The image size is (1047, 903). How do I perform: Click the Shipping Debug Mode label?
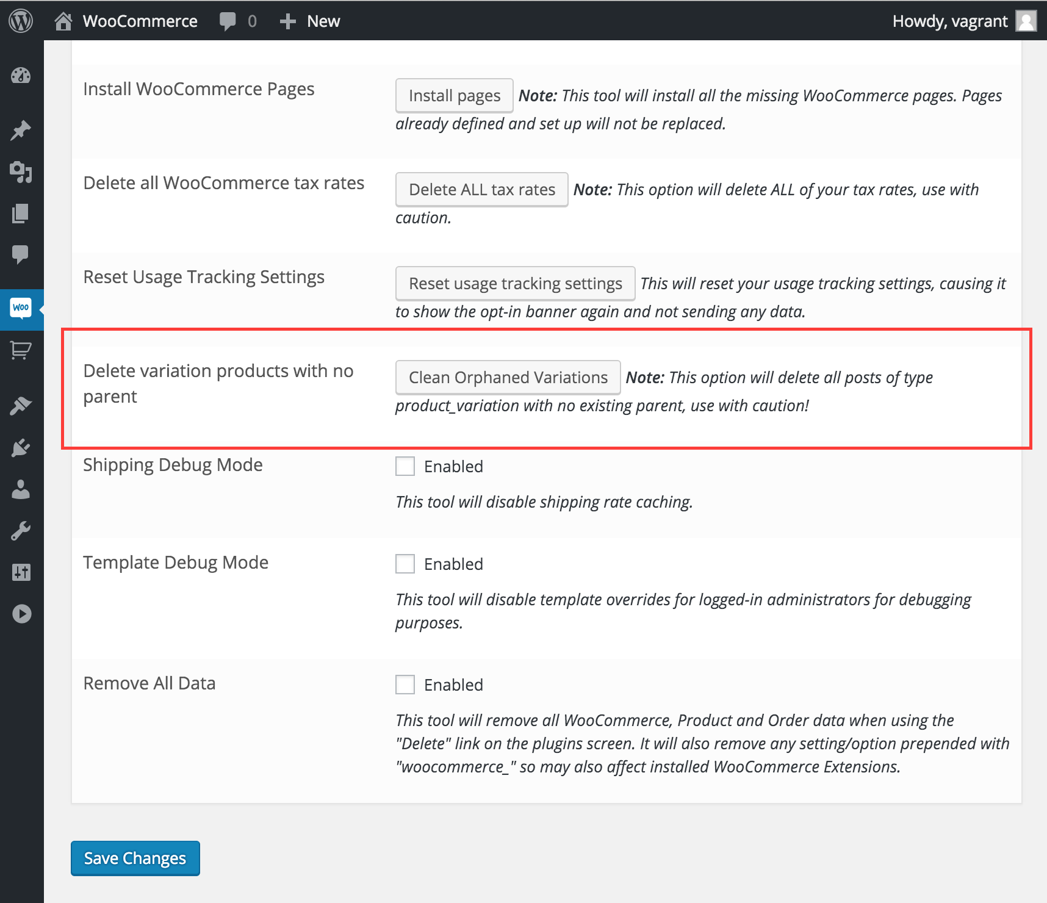click(173, 465)
